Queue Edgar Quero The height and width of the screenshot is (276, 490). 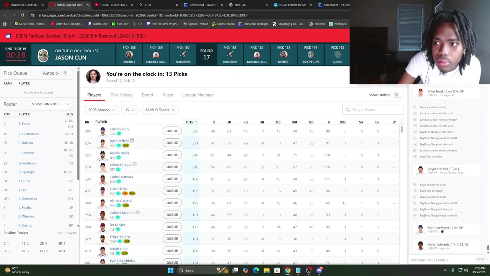[x=172, y=239]
